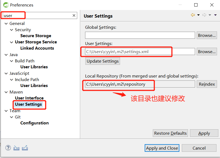Select the User Storage Service label
The width and height of the screenshot is (220, 158).
tap(36, 42)
